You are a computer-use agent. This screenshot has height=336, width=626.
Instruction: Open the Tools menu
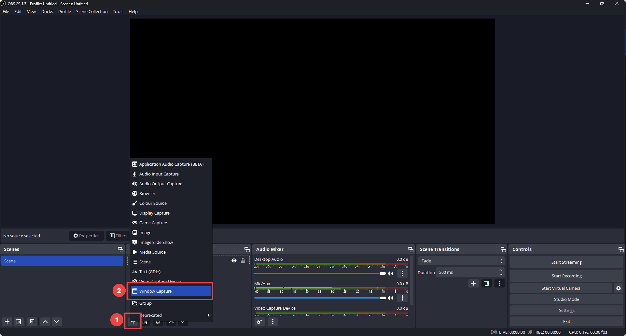coord(118,11)
